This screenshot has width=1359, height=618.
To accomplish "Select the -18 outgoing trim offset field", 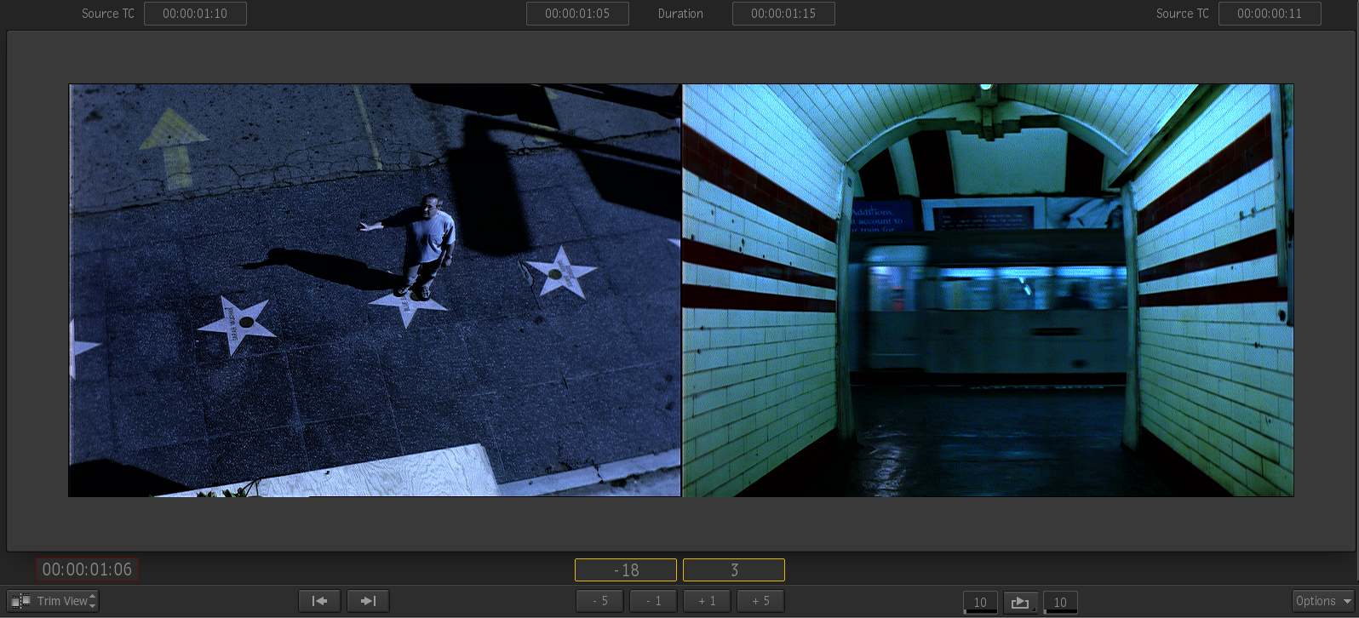I will tap(626, 570).
